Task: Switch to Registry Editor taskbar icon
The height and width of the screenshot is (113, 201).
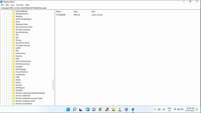Action: (133, 109)
